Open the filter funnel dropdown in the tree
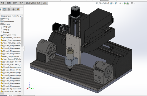The width and height of the screenshot is (147, 96). (x=1, y=13)
